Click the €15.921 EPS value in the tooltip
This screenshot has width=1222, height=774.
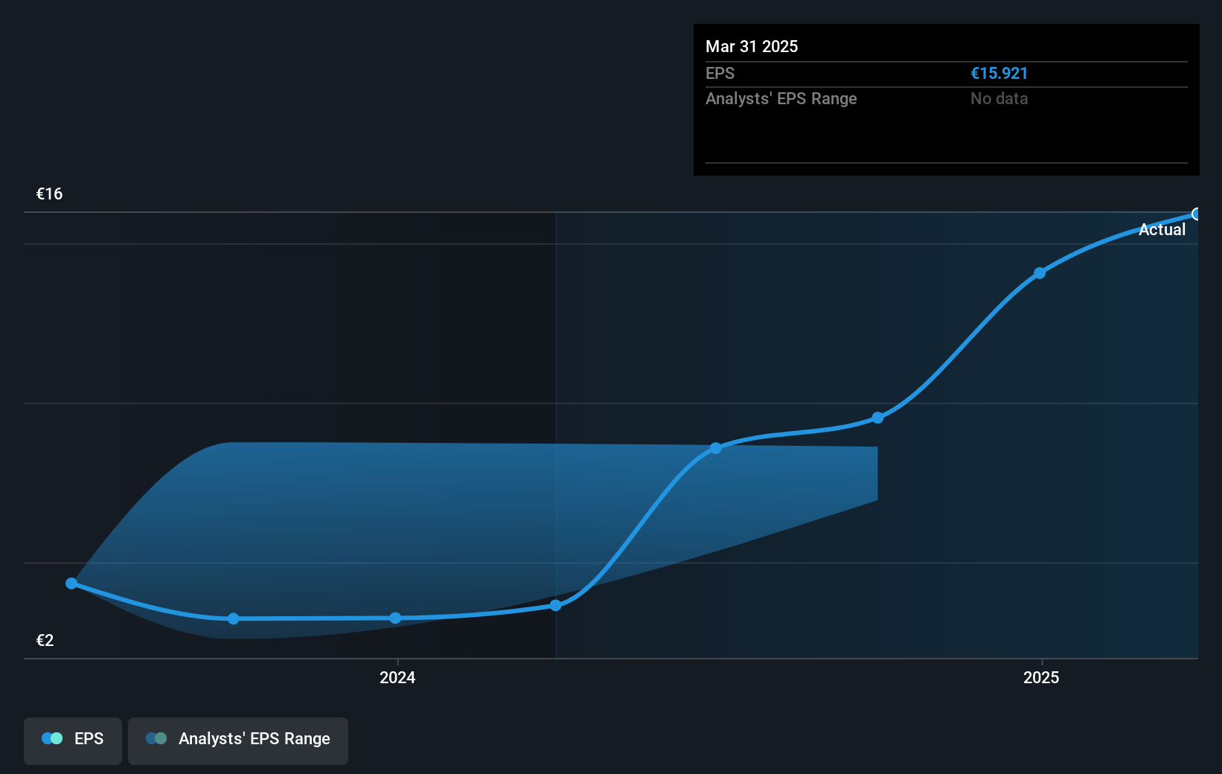pos(999,74)
